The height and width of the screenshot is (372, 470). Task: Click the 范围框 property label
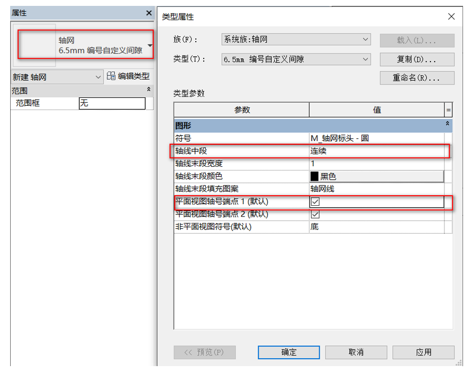(x=28, y=103)
